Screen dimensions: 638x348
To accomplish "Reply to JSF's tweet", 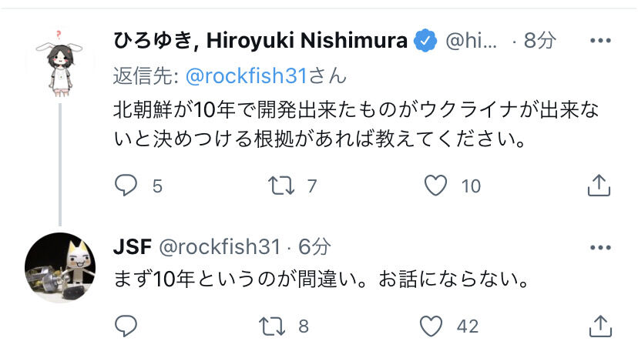I will click(x=126, y=326).
